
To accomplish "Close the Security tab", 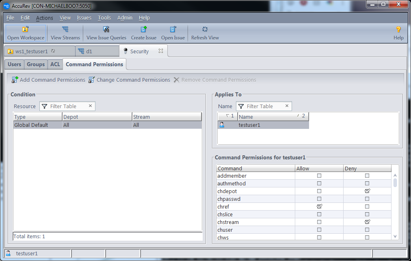I will pos(161,51).
